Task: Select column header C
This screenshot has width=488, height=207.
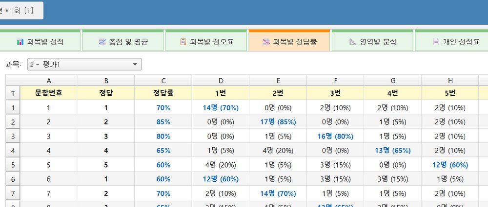Action: [x=163, y=81]
